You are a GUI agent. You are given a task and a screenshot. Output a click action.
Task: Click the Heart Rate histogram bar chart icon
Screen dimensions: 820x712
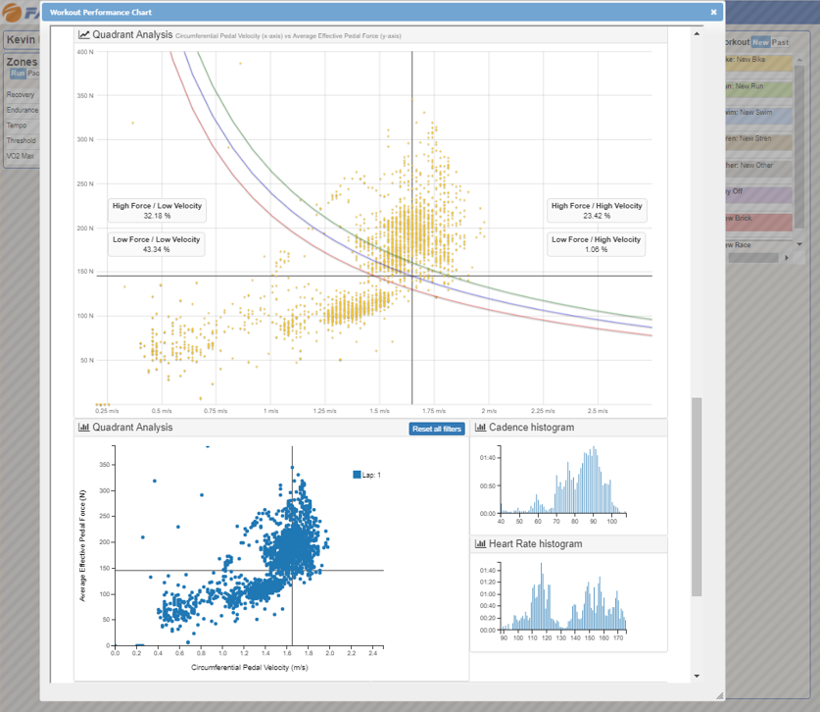point(480,544)
